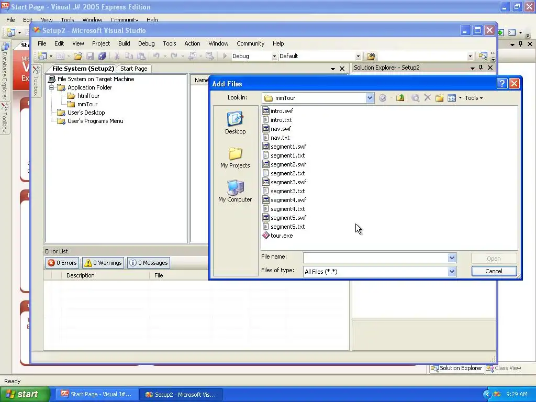
Task: Open the Default platform dropdown
Action: click(358, 57)
